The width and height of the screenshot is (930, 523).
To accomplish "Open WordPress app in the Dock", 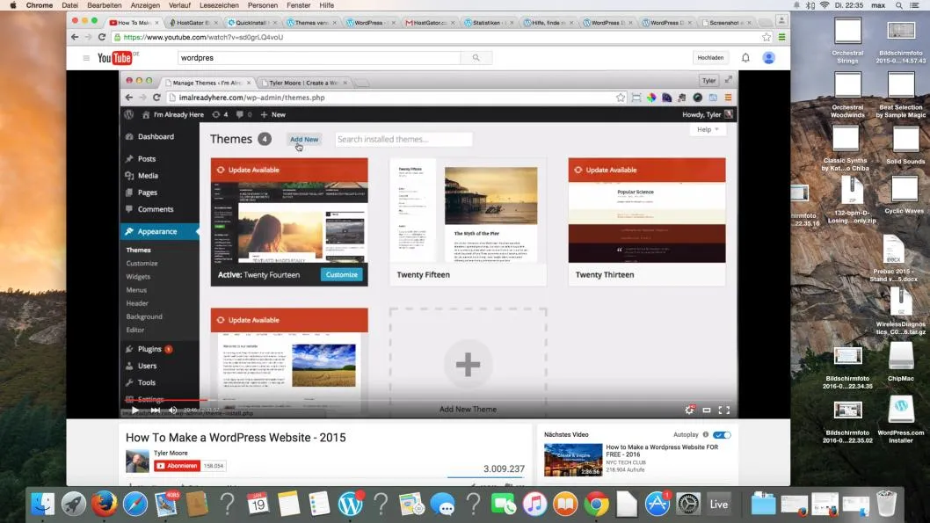I will pos(350,505).
